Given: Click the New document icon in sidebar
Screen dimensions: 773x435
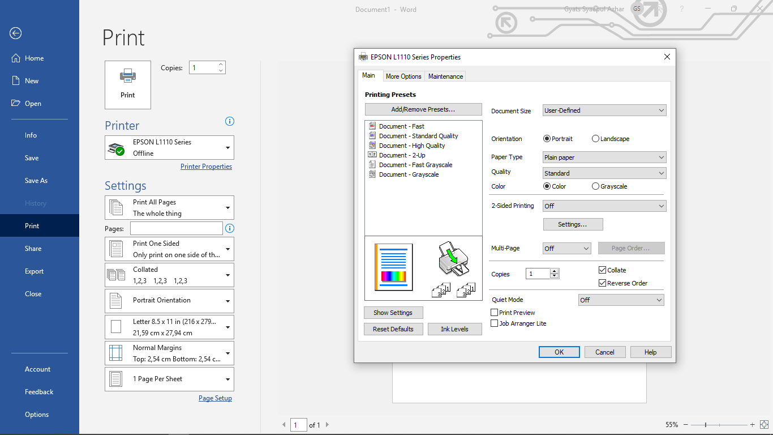Looking at the screenshot, I should [x=16, y=80].
